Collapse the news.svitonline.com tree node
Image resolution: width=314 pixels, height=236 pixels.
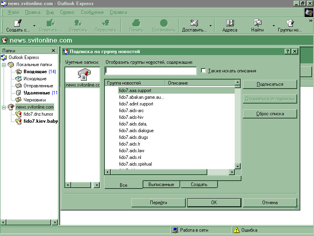point(4,107)
